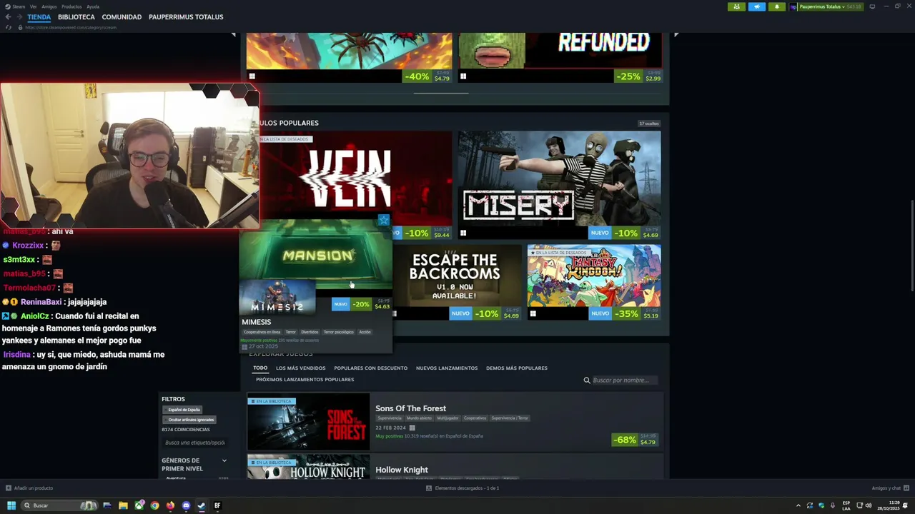Click the Añadir un producto plus icon

[9, 488]
